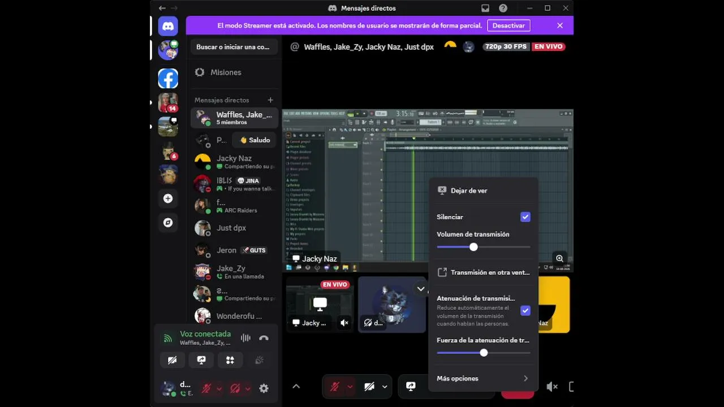Open the soundboard icon in voice panel
This screenshot has width=724, height=407.
pyautogui.click(x=259, y=360)
